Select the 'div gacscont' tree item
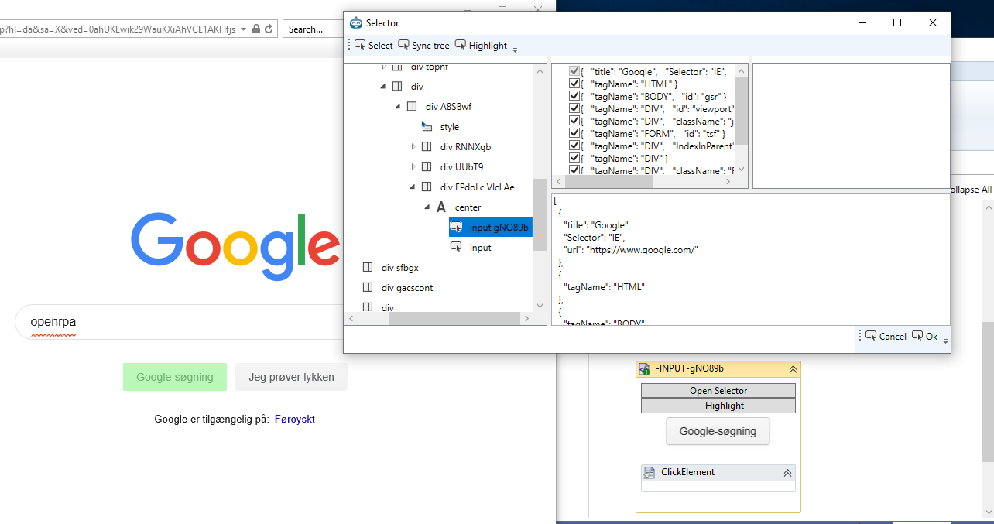Screen dimensions: 994x524 pyautogui.click(x=407, y=288)
